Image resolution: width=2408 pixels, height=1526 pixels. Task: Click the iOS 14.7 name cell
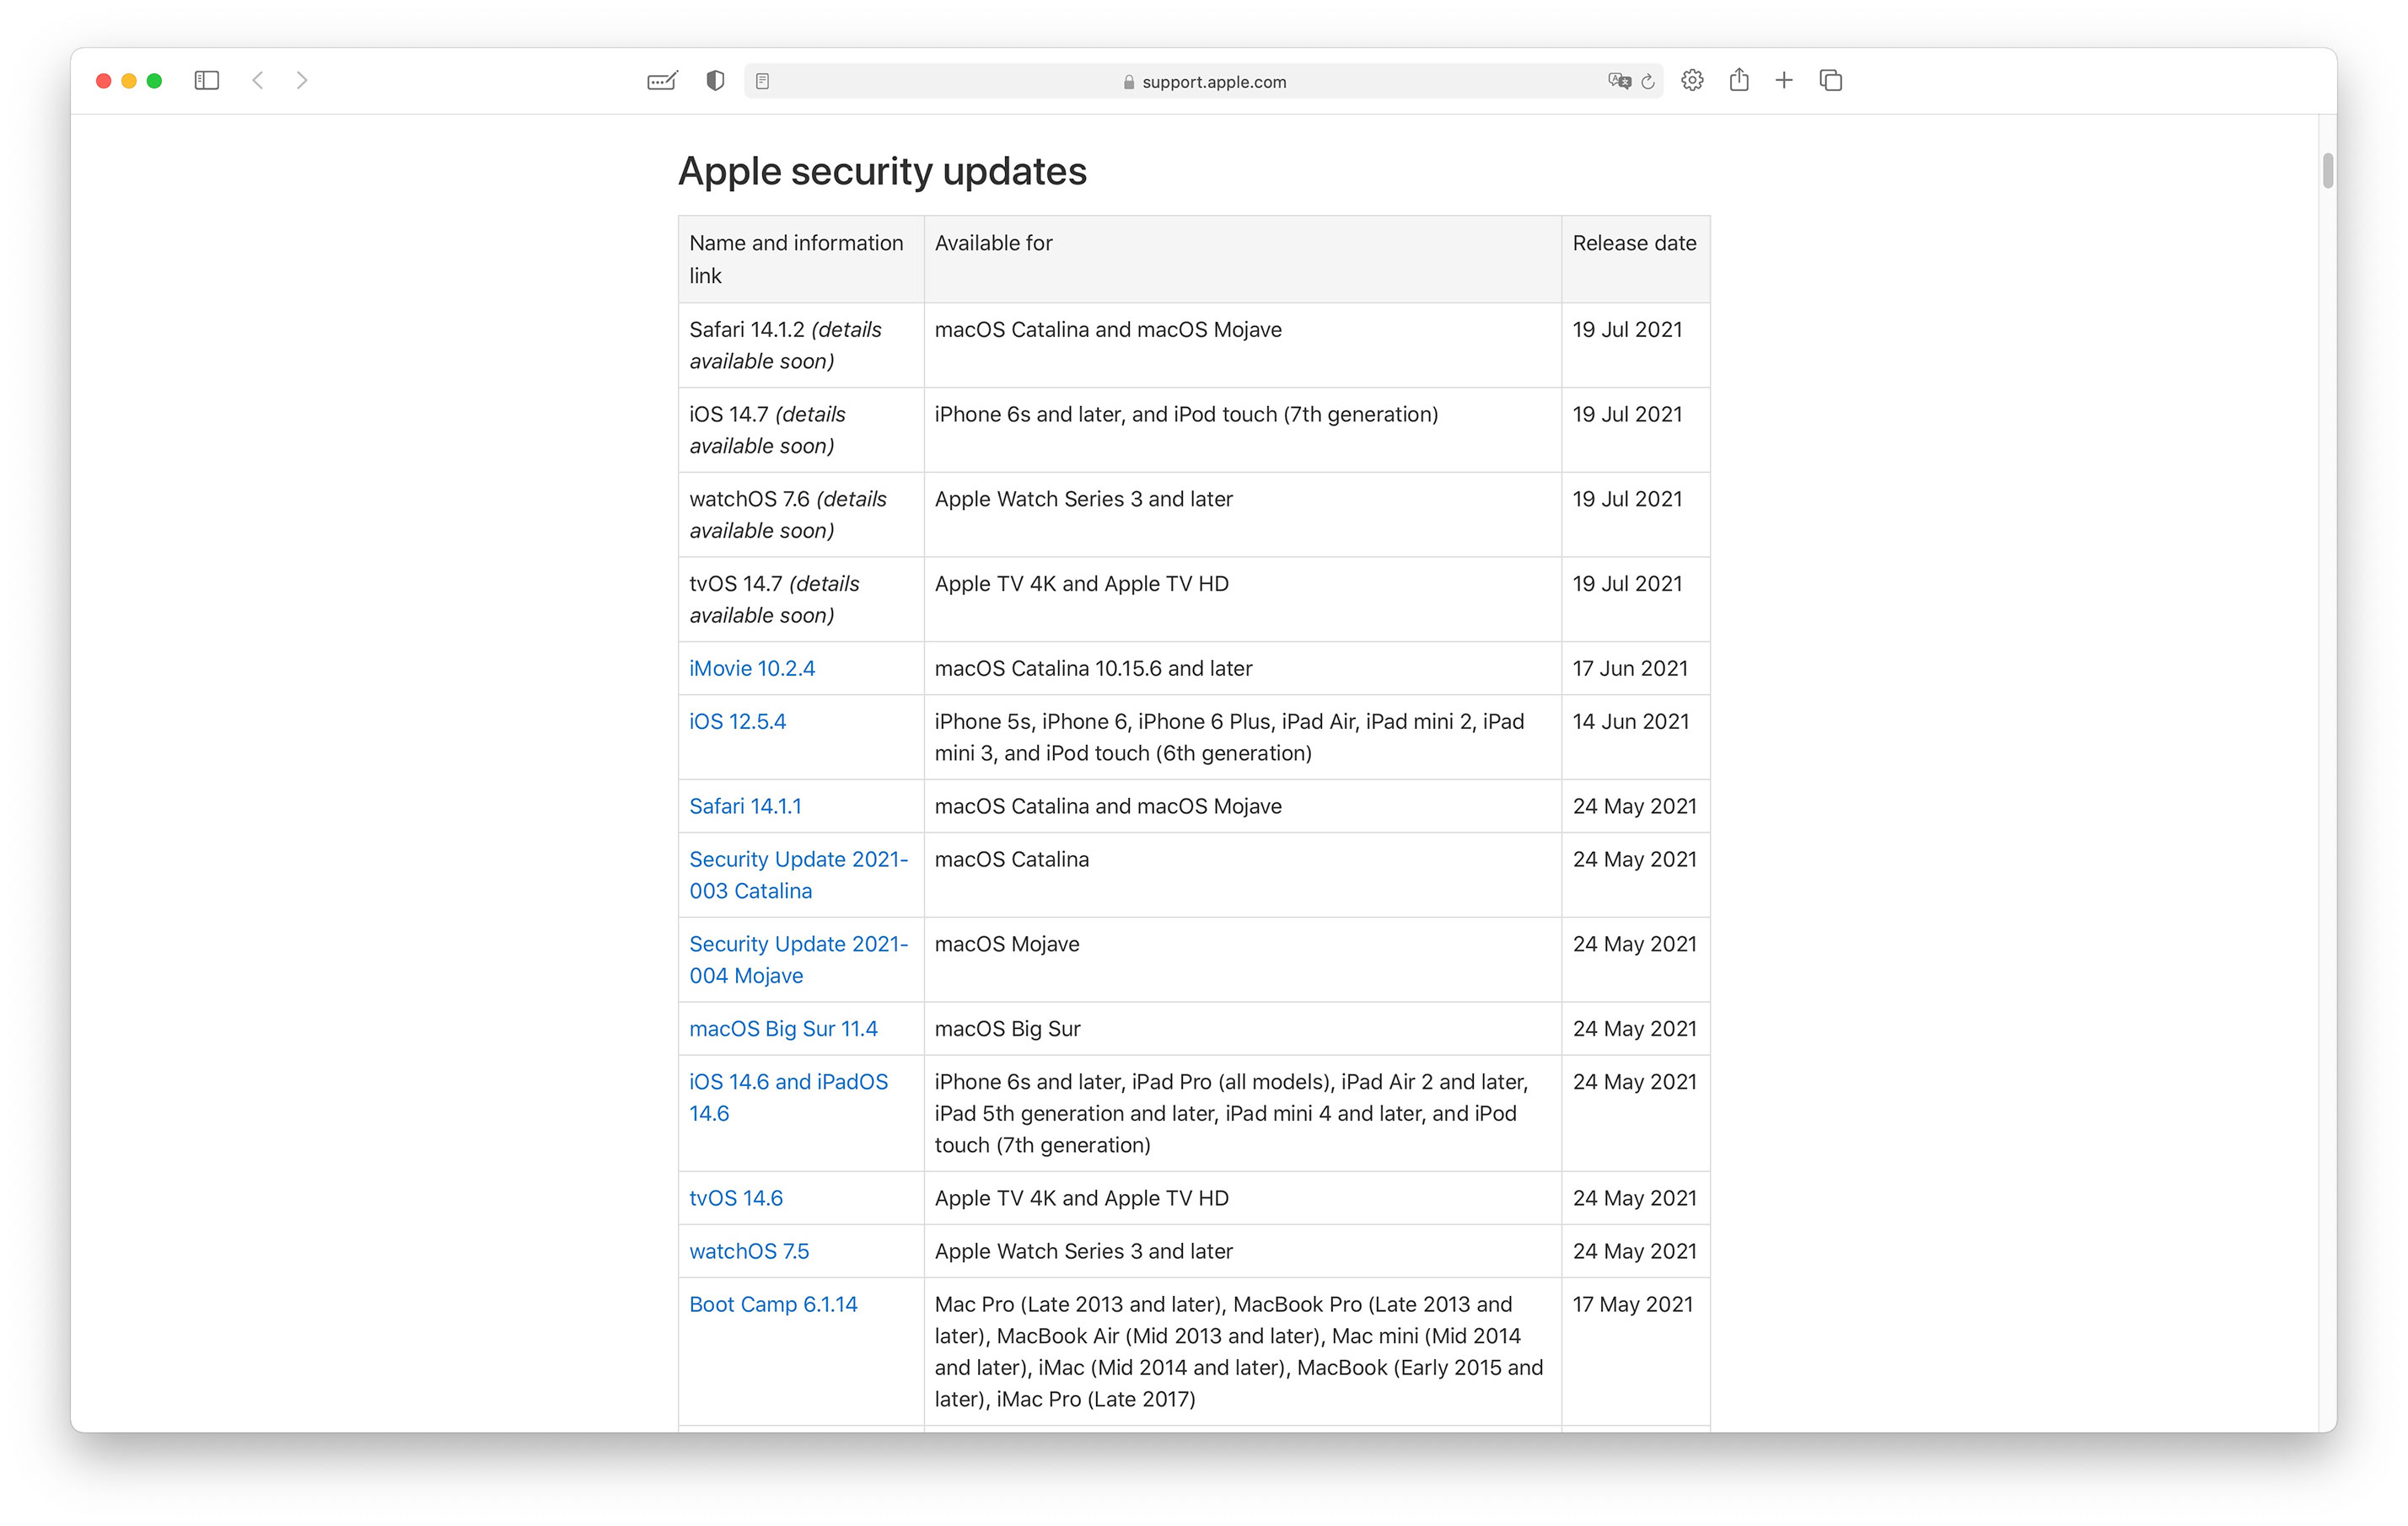pyautogui.click(x=801, y=430)
